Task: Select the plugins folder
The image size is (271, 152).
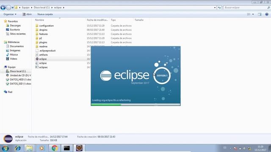Action: pos(43,42)
